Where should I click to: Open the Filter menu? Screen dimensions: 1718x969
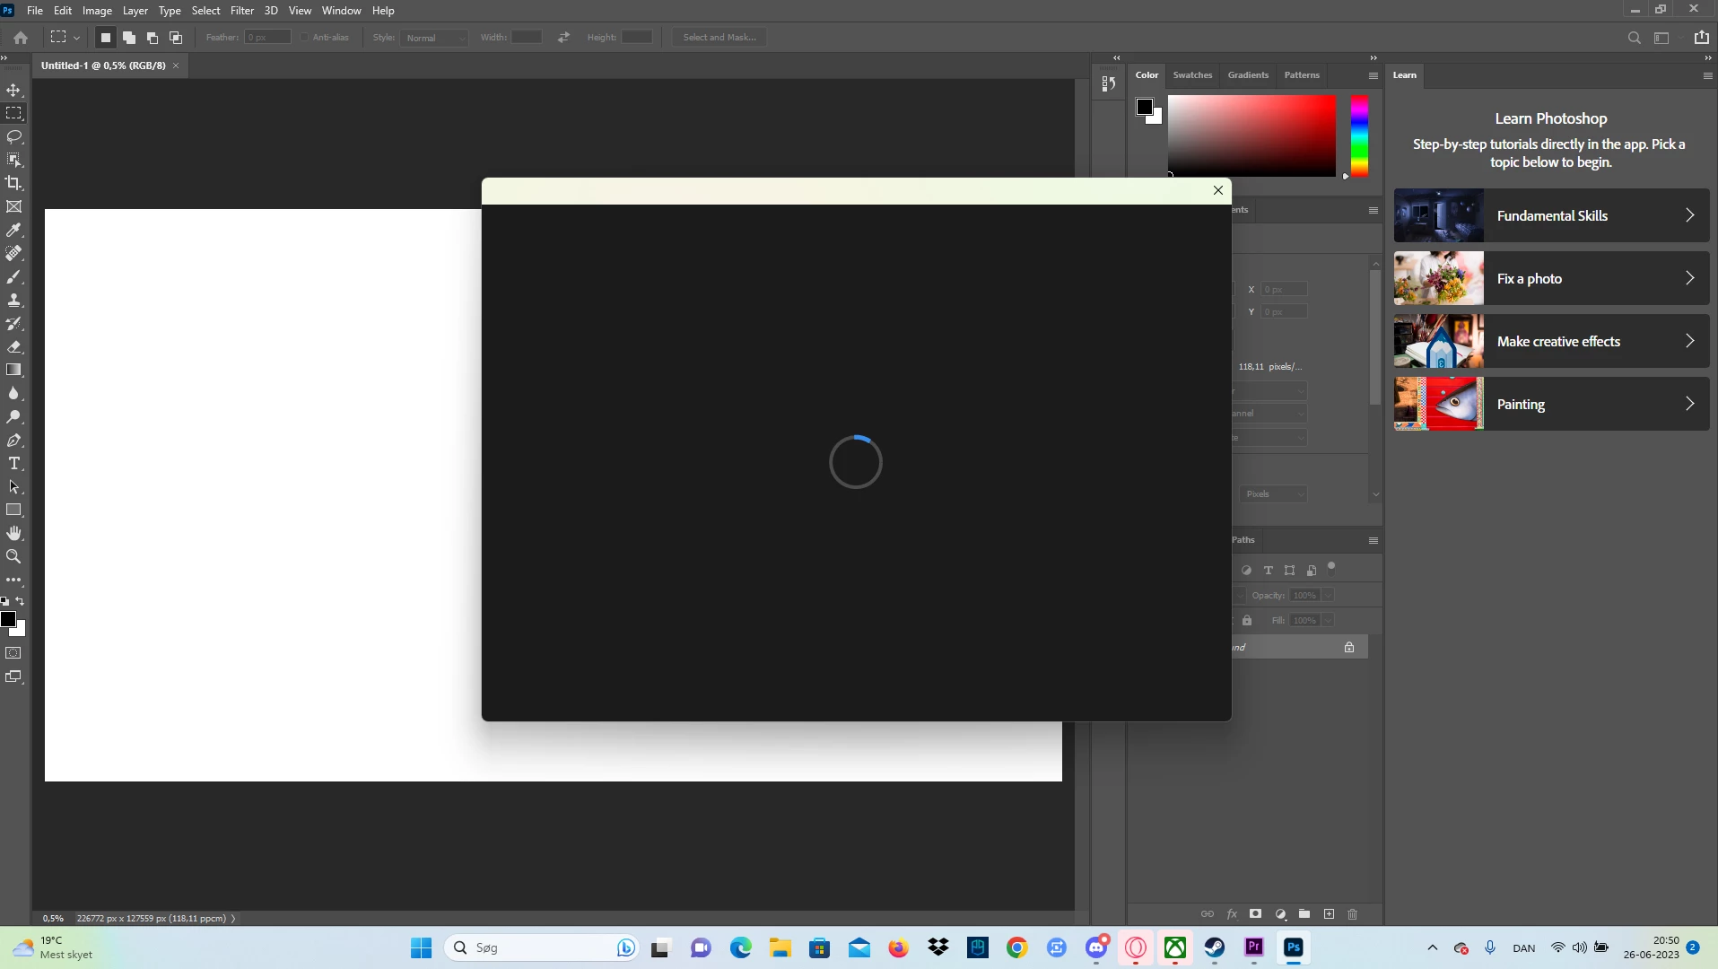(242, 11)
